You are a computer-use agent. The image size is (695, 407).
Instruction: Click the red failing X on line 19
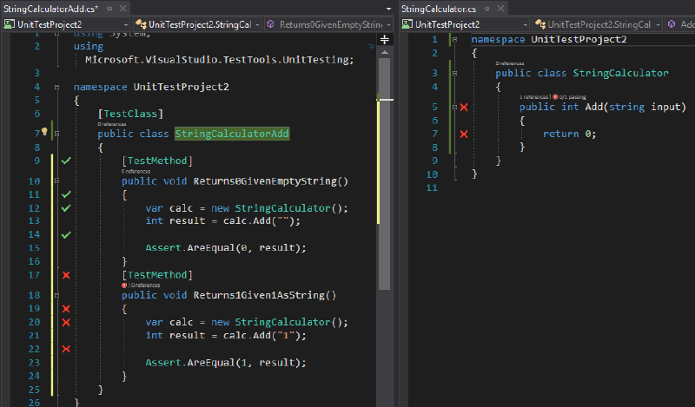coord(66,309)
